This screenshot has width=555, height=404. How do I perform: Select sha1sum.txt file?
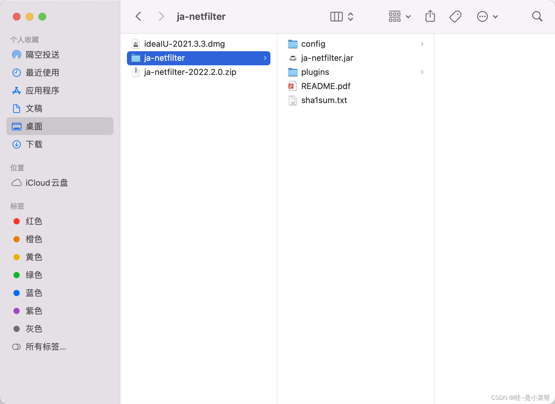[356, 100]
